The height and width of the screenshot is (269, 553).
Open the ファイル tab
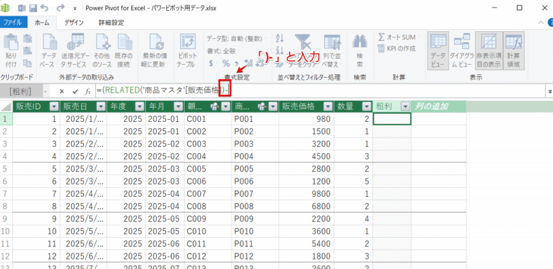[13, 22]
